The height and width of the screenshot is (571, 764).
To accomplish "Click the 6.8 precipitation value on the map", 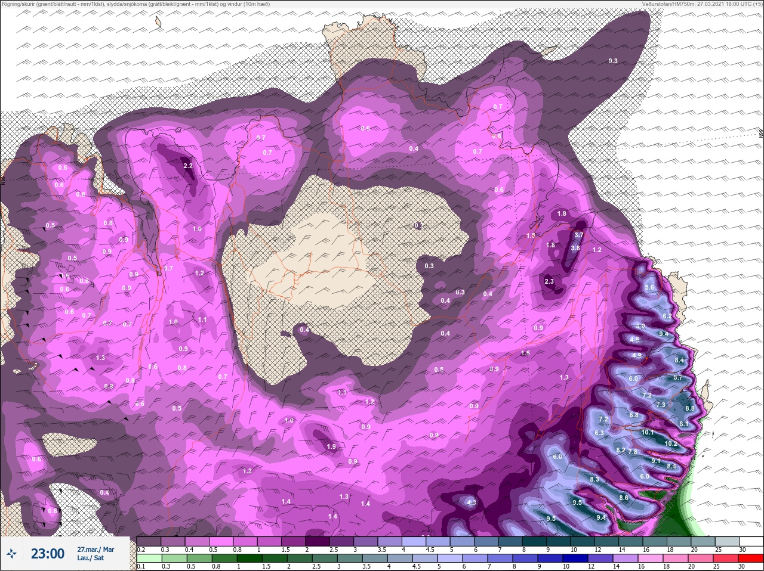I will pyautogui.click(x=634, y=415).
